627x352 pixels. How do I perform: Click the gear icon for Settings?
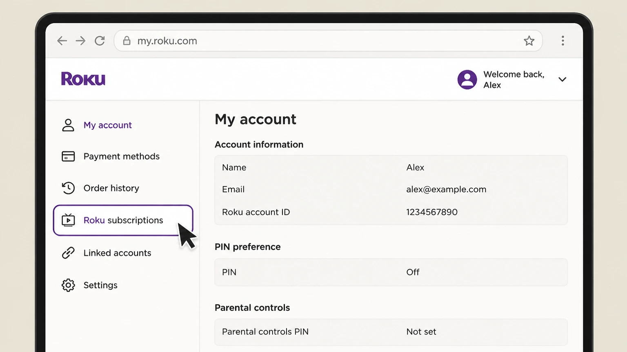[68, 285]
